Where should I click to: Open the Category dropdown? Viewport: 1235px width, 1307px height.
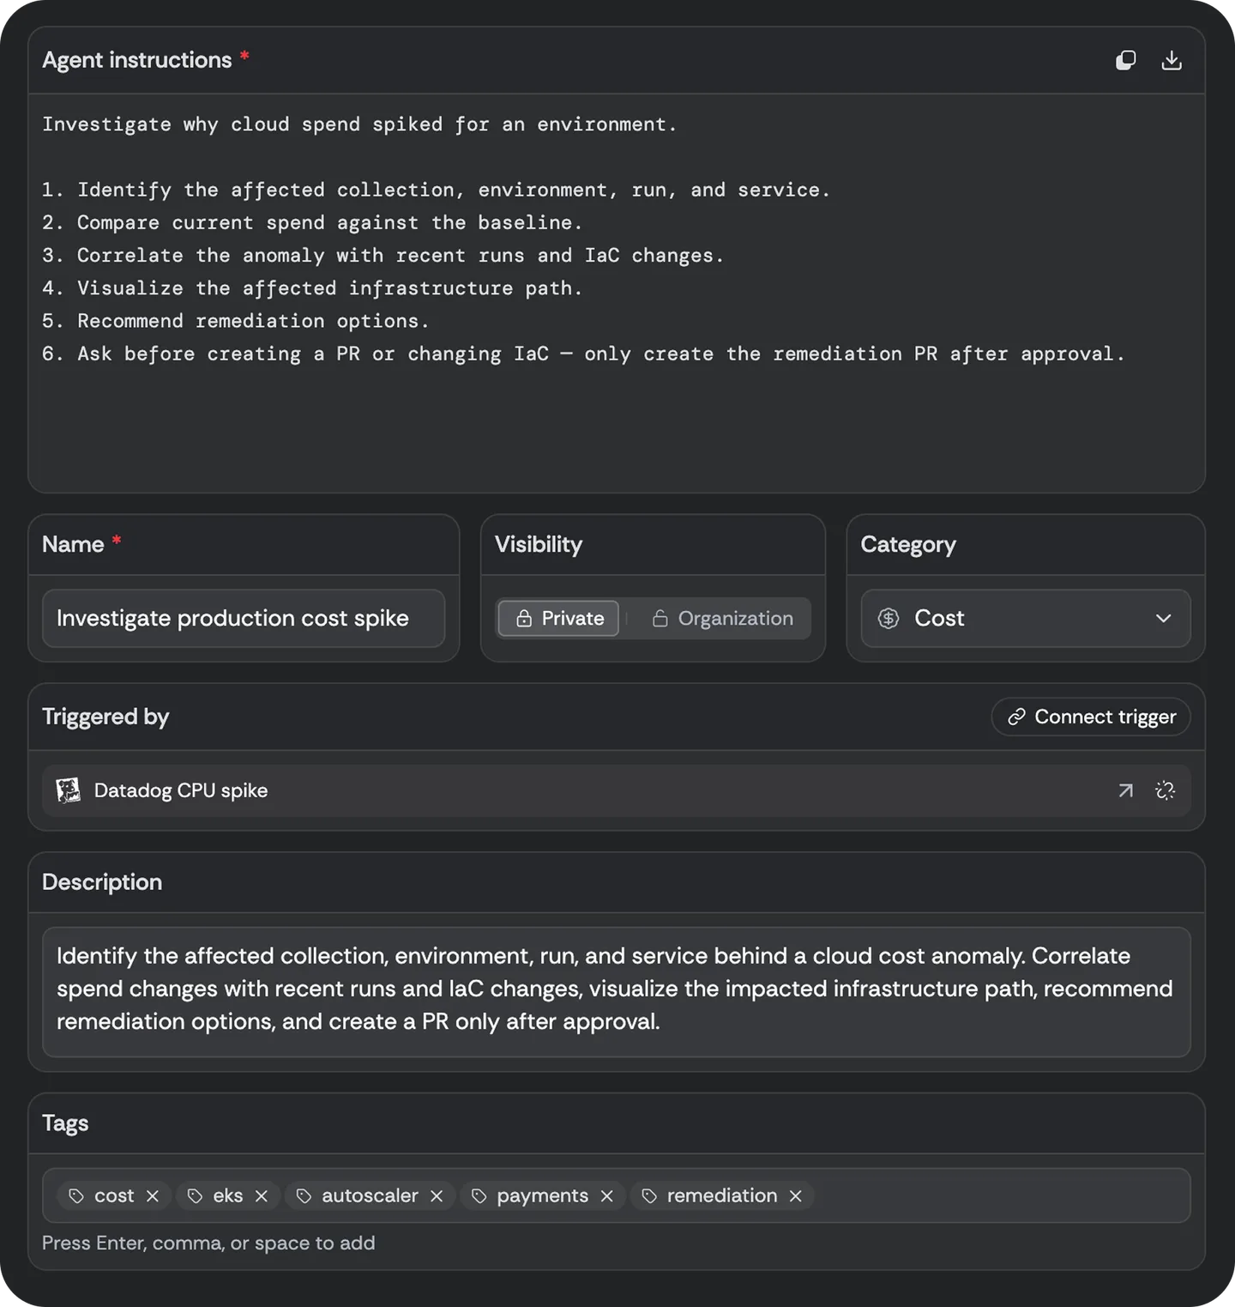pos(1026,618)
